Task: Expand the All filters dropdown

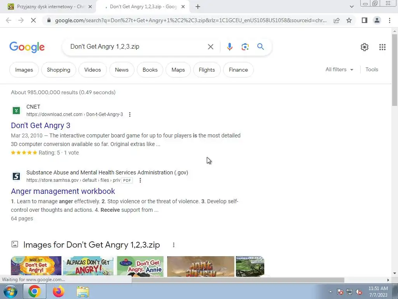Action: [x=339, y=69]
